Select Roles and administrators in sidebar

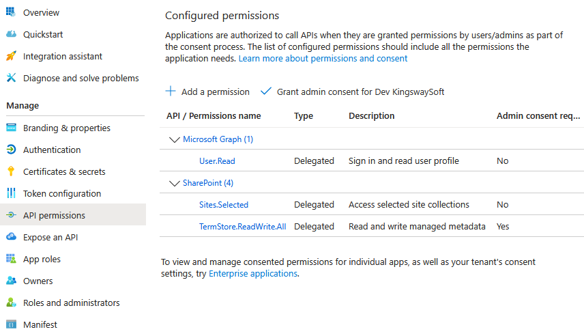pyautogui.click(x=71, y=303)
